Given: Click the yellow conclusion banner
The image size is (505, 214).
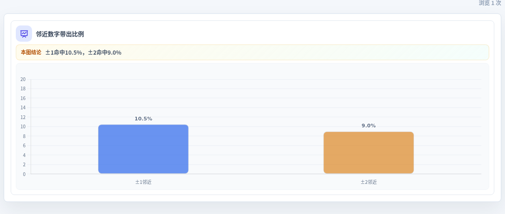Looking at the screenshot, I should click(252, 52).
